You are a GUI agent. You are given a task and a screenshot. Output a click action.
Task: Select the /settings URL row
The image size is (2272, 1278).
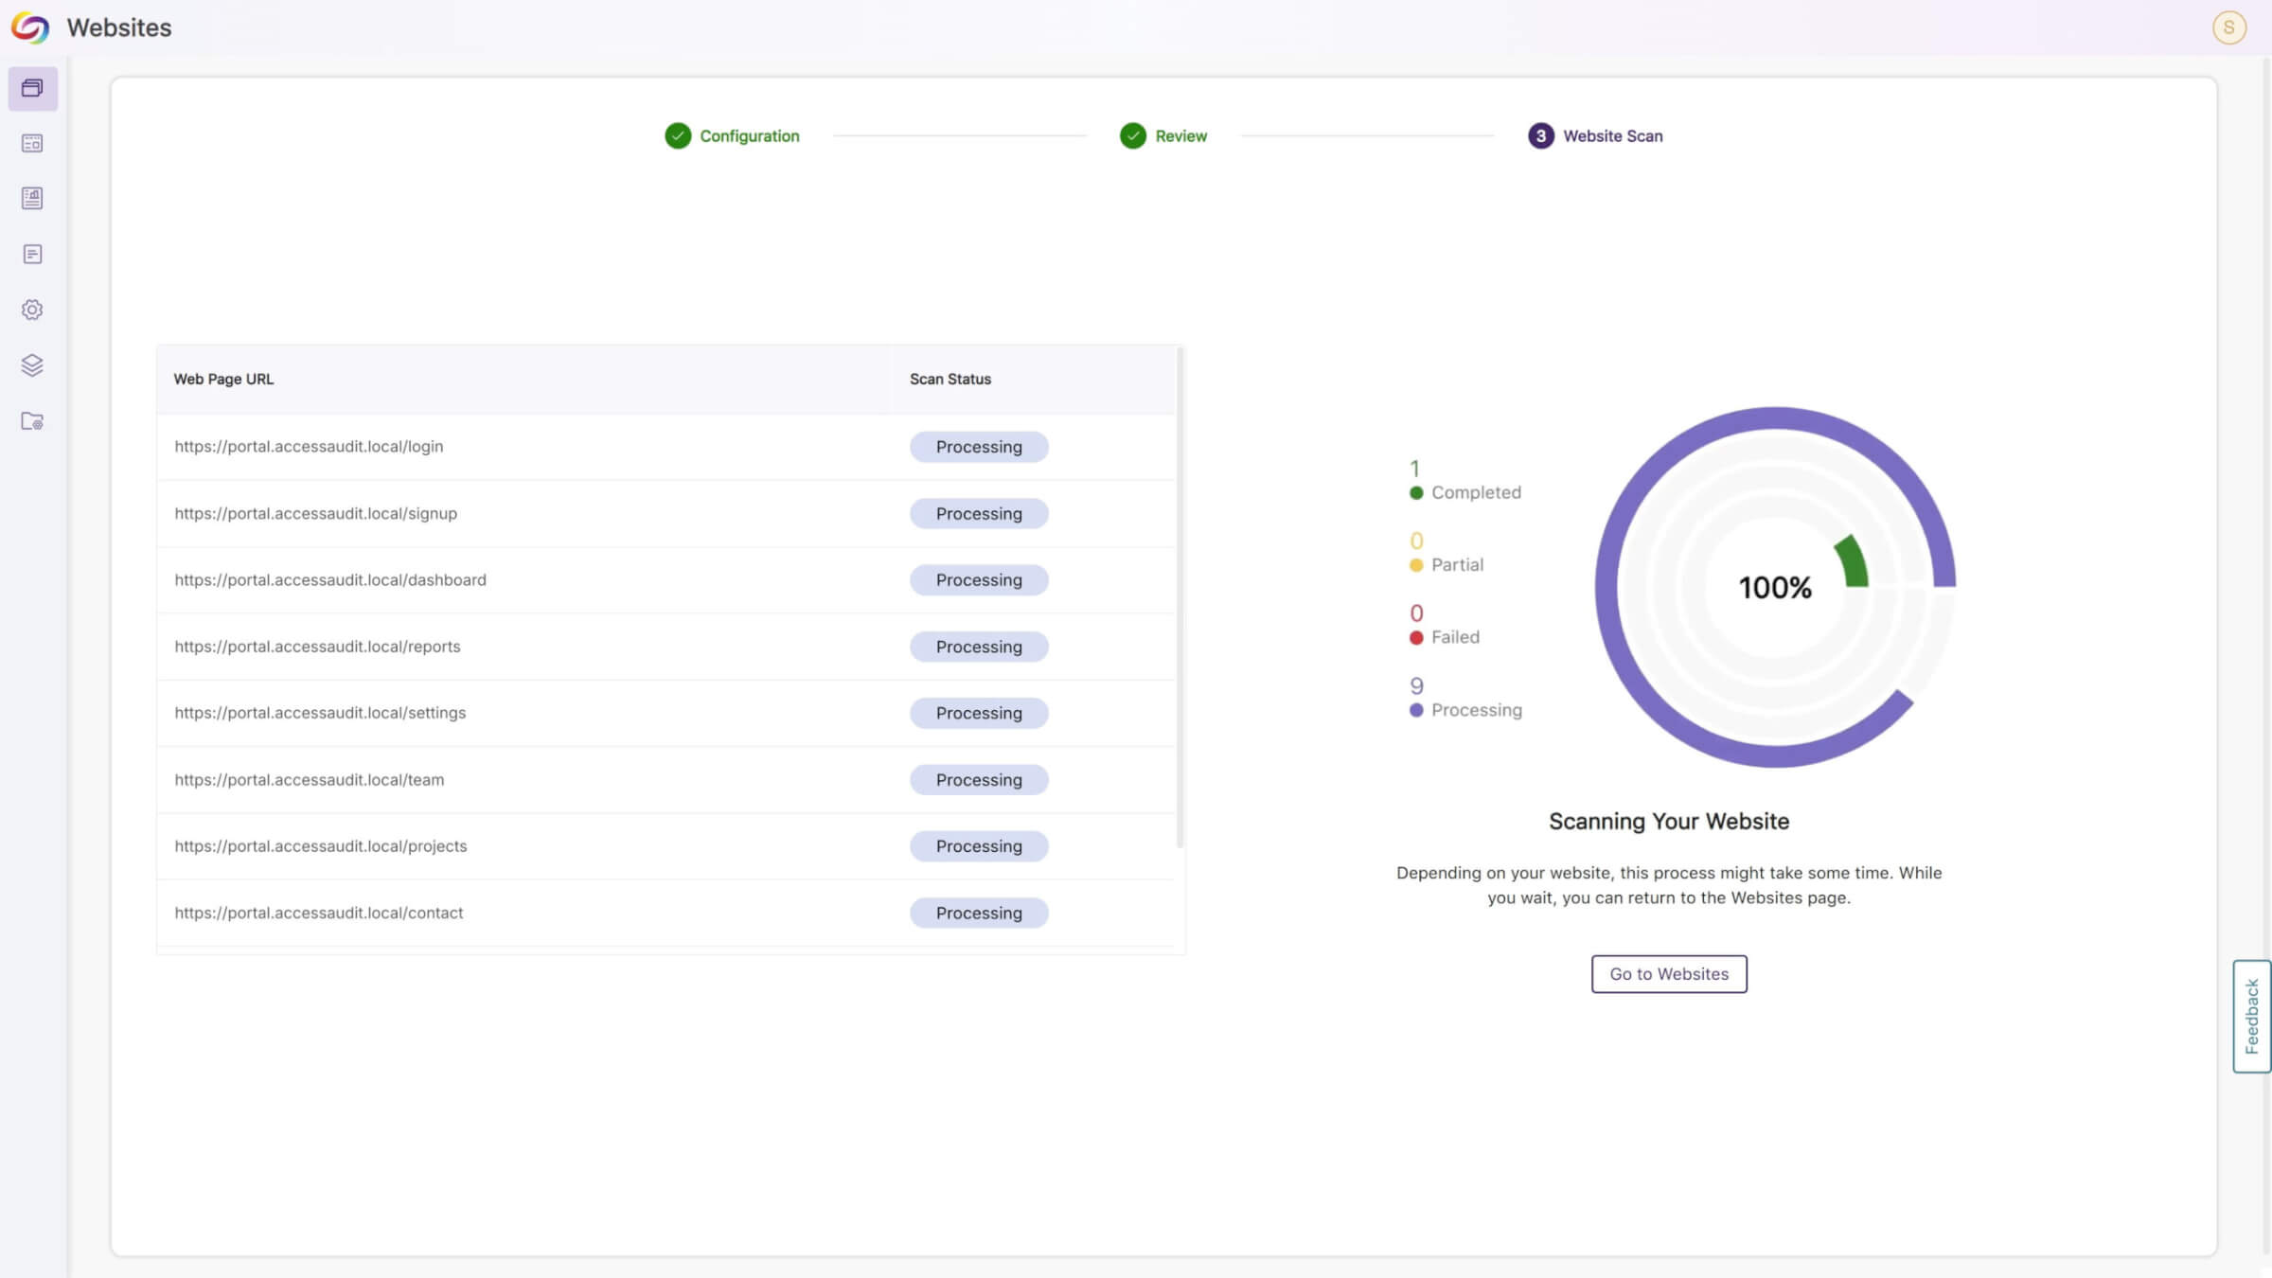[x=666, y=713]
